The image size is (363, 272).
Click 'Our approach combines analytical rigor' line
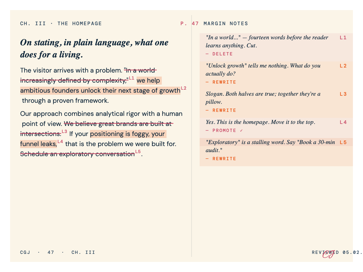point(101,114)
